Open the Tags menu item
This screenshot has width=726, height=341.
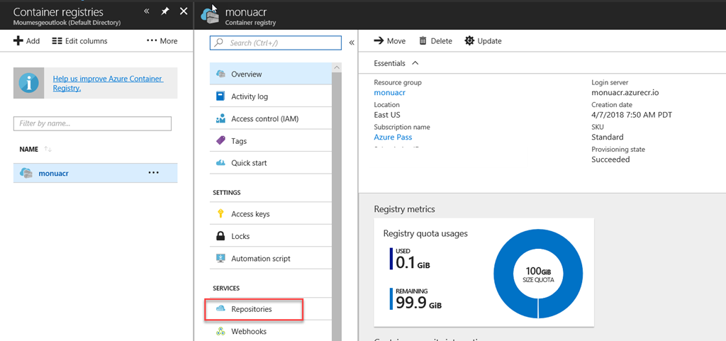271,141
